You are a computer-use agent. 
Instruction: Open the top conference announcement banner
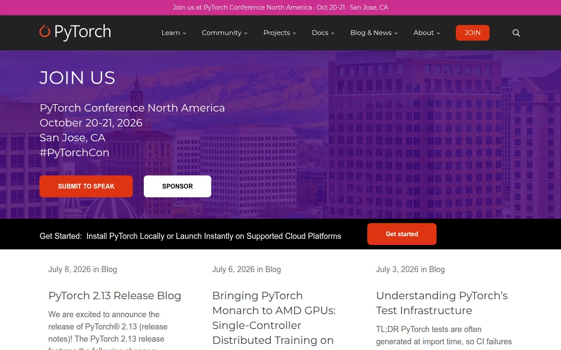280,7
